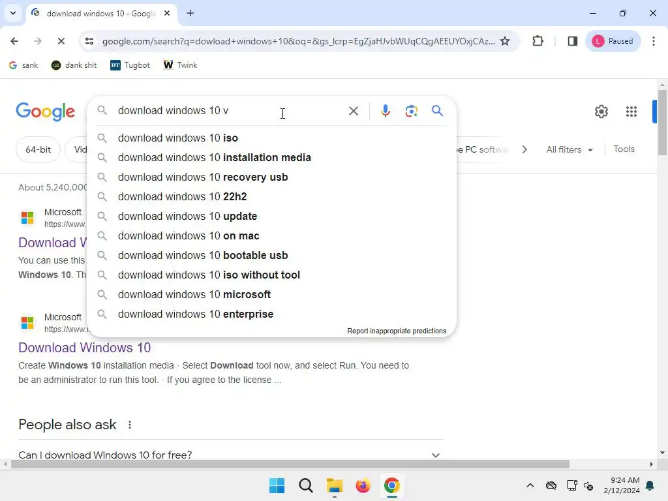668x501 pixels.
Task: Open the Paused profile button
Action: (x=613, y=41)
